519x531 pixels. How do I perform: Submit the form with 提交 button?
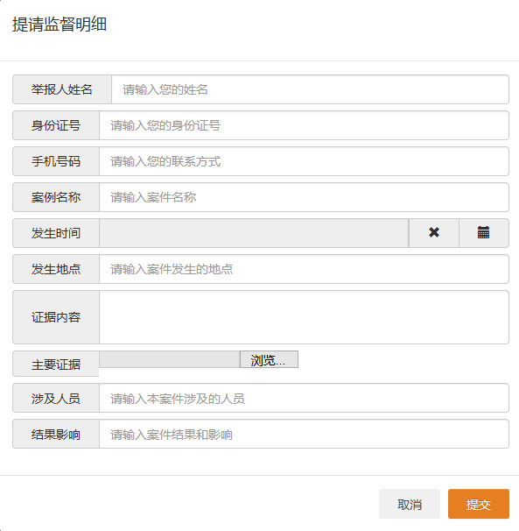coord(479,504)
